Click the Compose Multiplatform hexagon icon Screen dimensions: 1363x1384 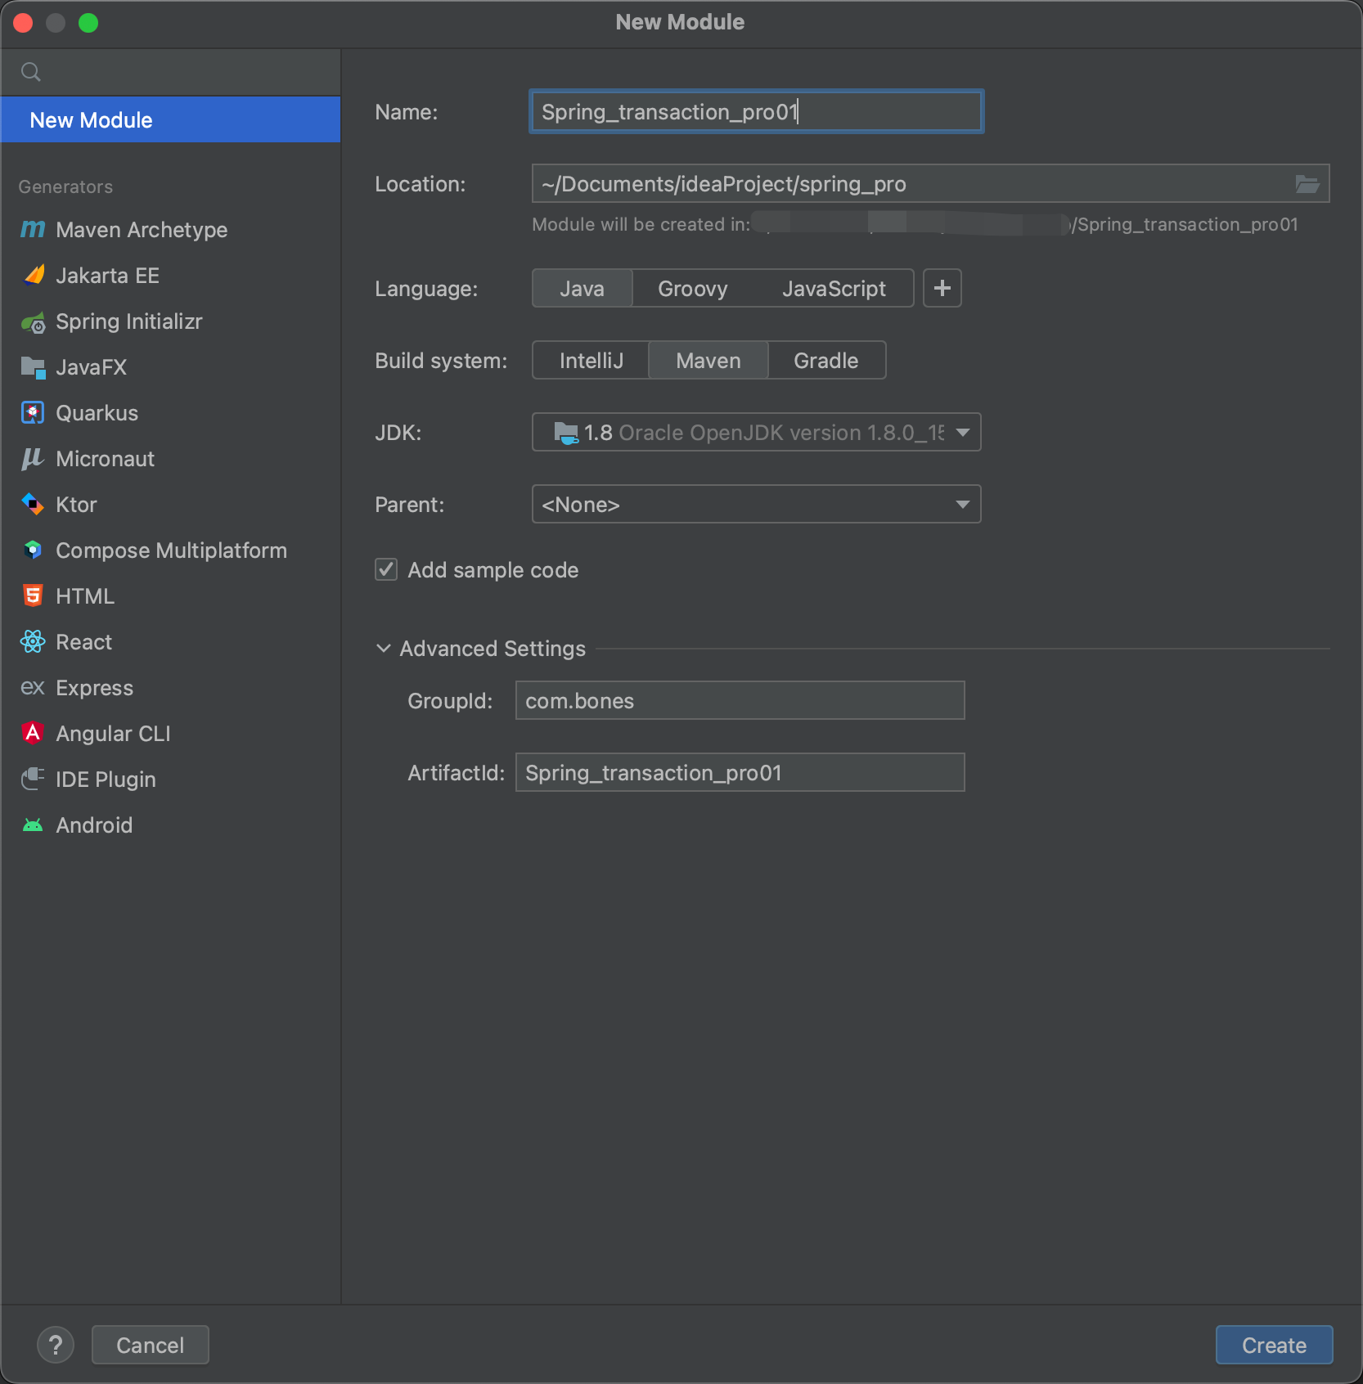click(x=33, y=550)
